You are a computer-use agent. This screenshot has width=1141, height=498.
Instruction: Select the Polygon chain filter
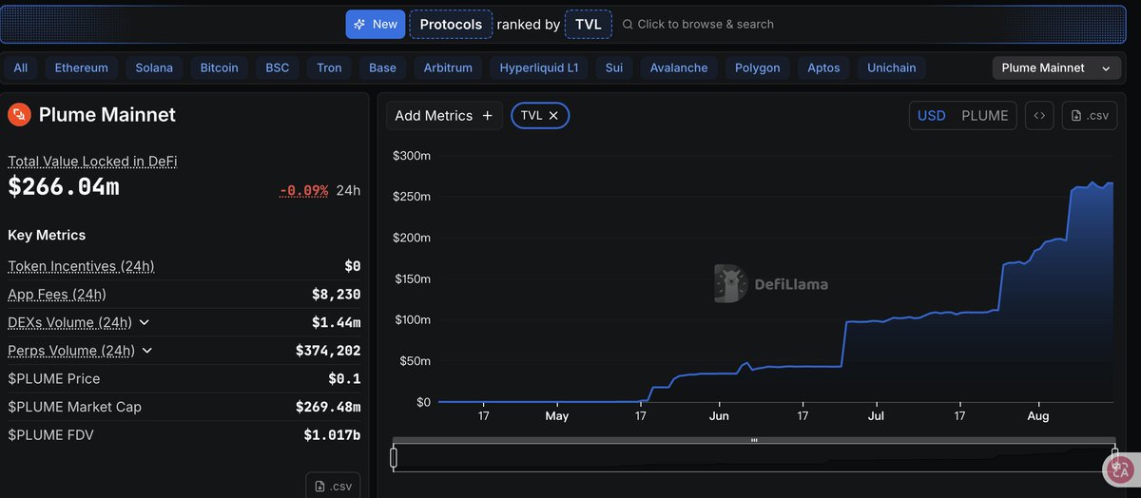coord(758,67)
